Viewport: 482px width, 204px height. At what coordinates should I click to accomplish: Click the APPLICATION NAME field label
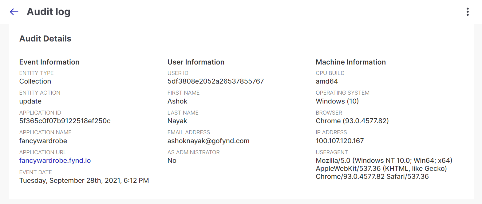45,132
